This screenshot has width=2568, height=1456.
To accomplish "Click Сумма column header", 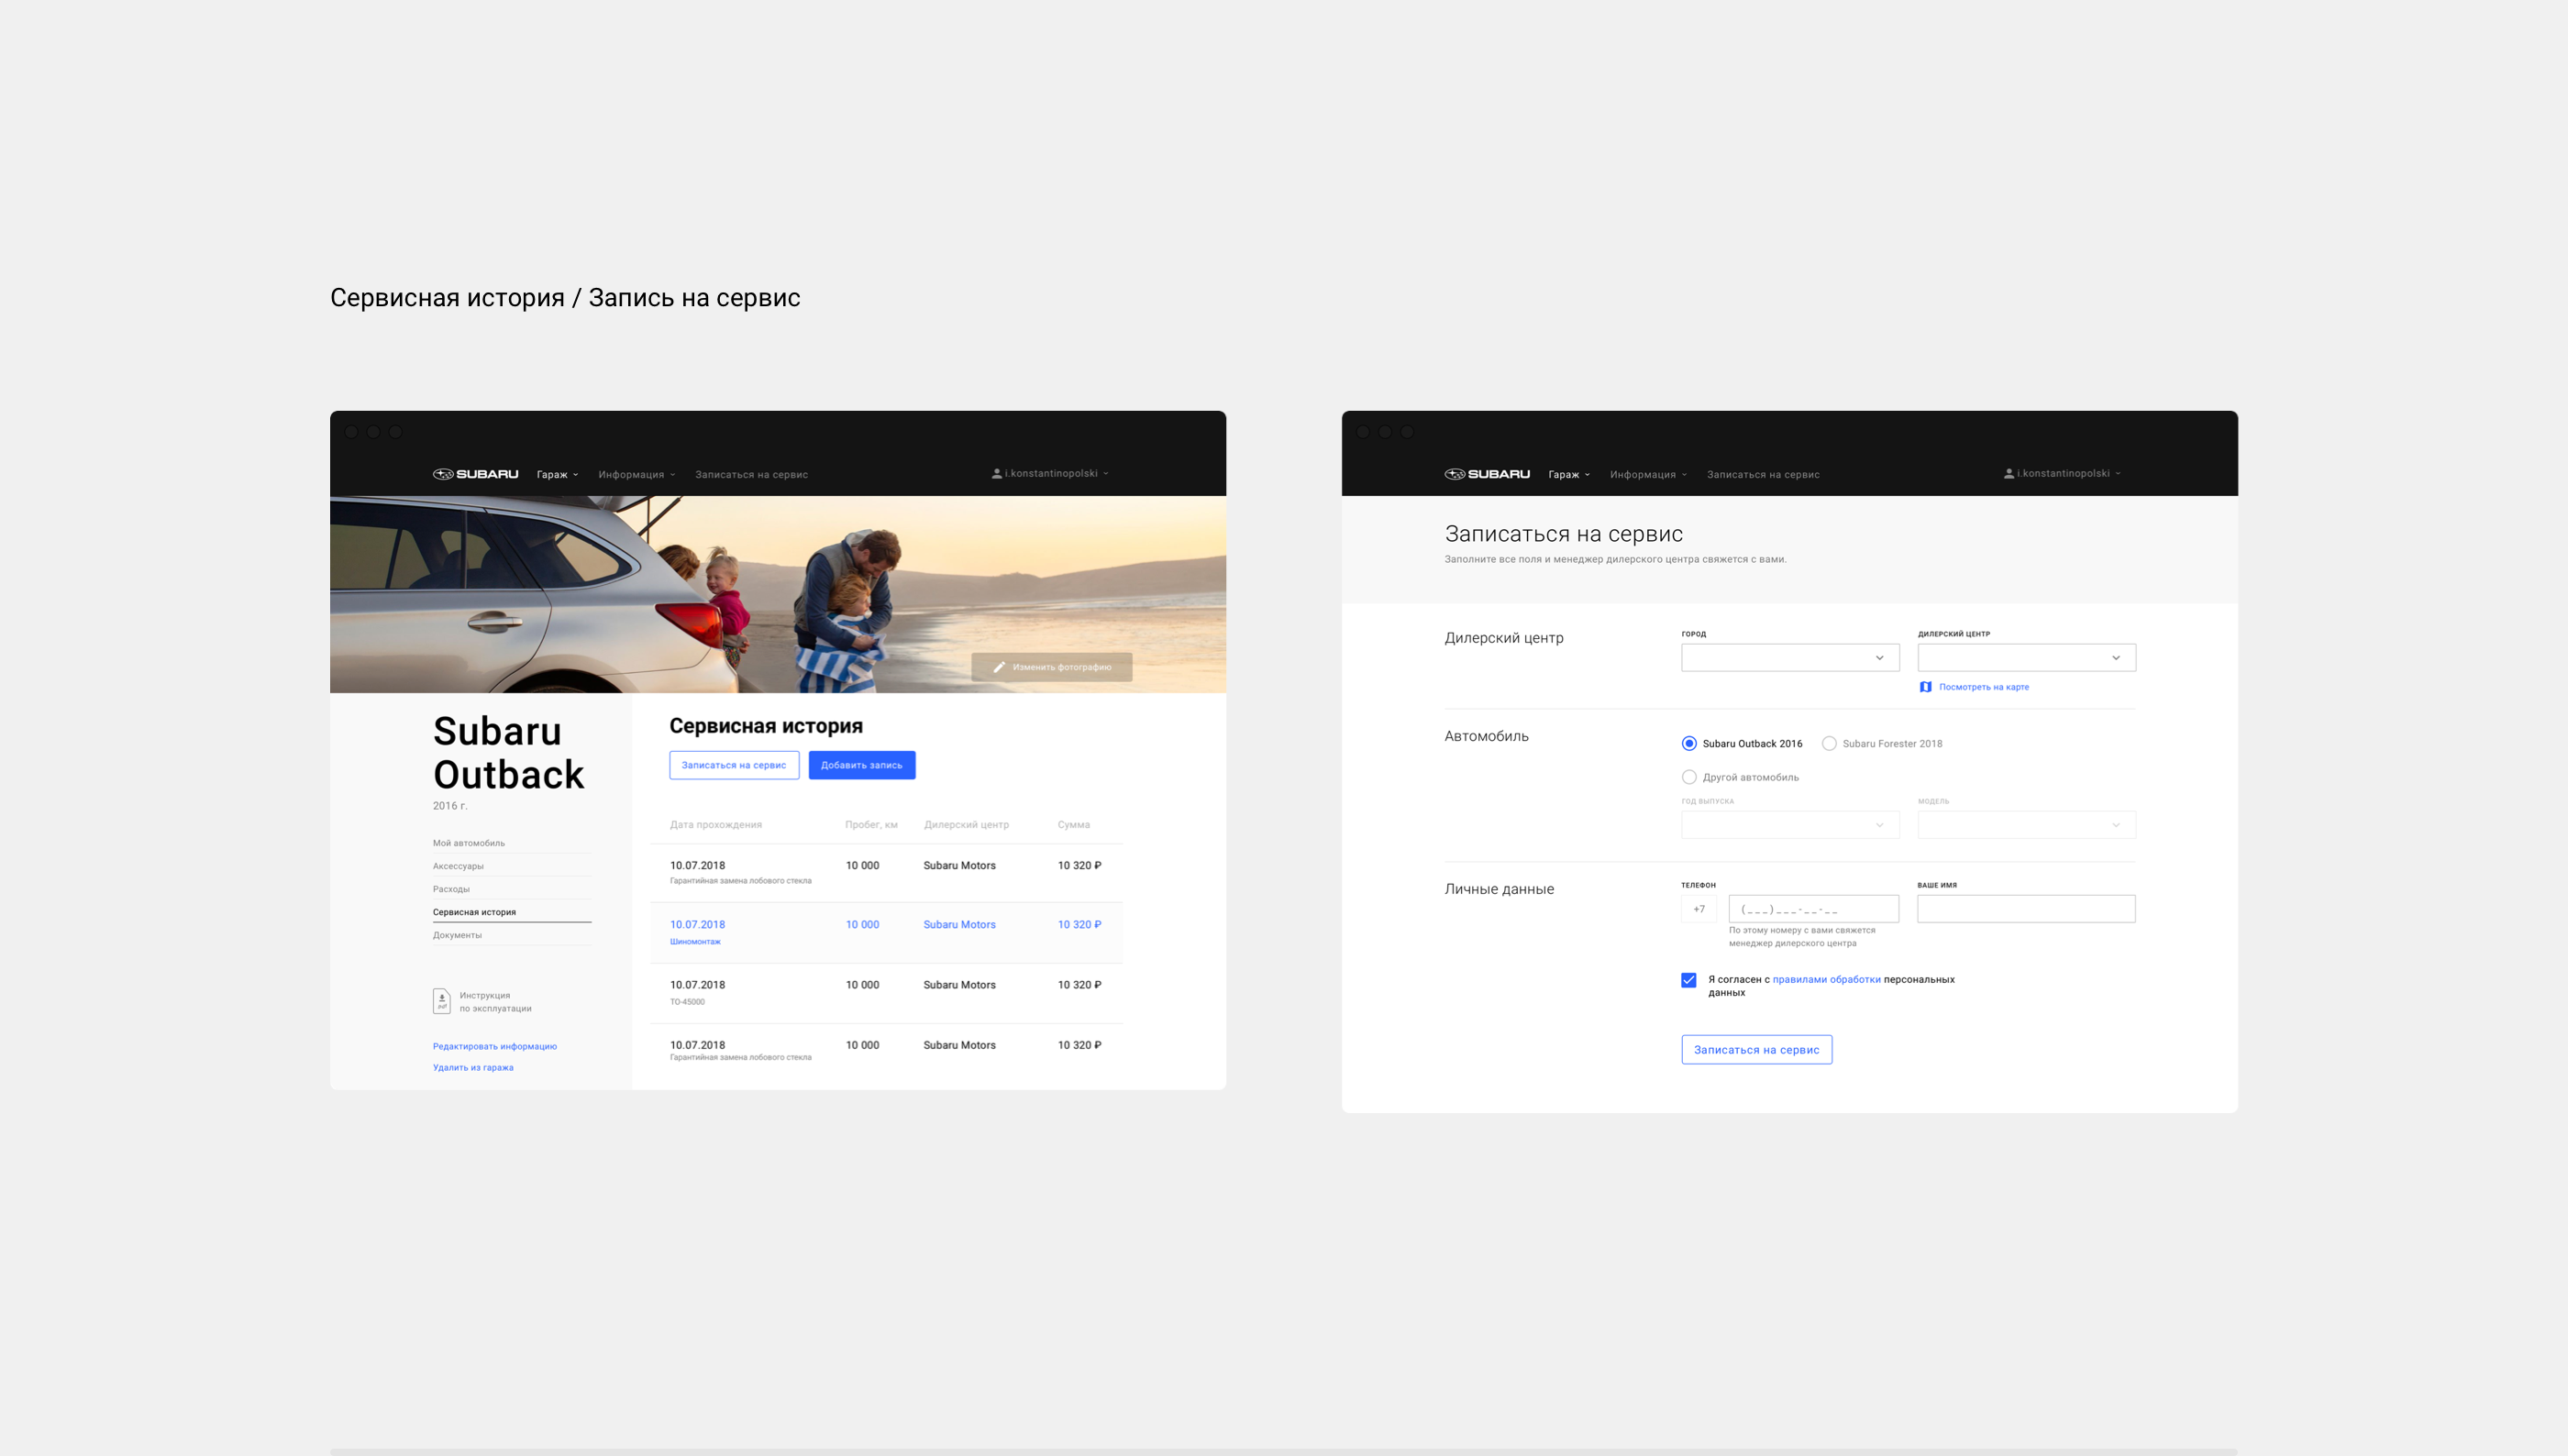I will pos(1073,825).
